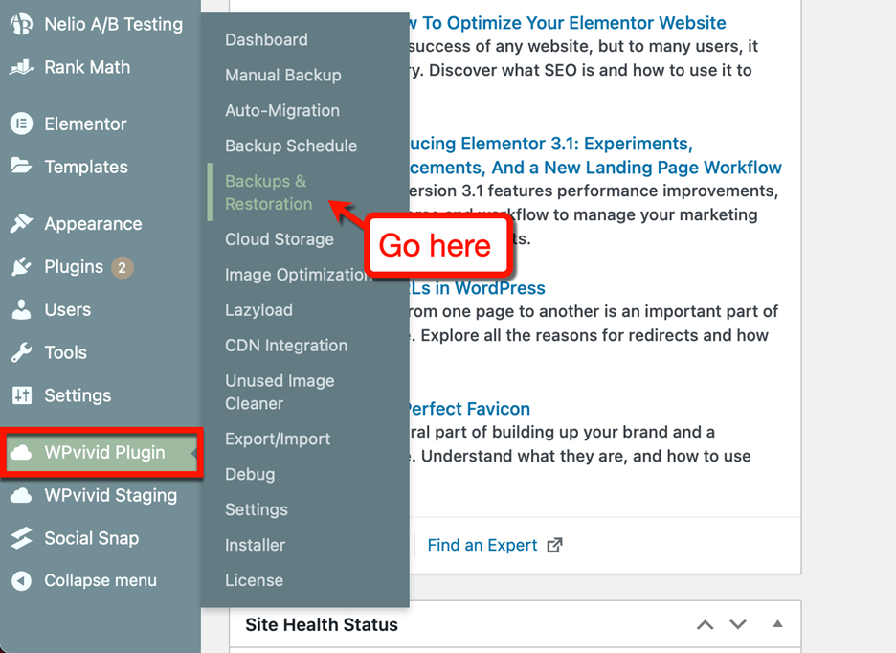Select Image Optimization in the submenu
The image size is (896, 653).
coord(299,275)
